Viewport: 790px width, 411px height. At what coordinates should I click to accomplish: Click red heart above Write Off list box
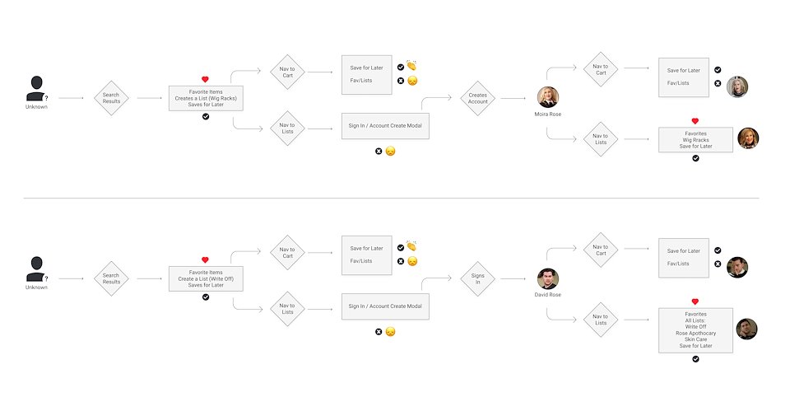coord(205,259)
